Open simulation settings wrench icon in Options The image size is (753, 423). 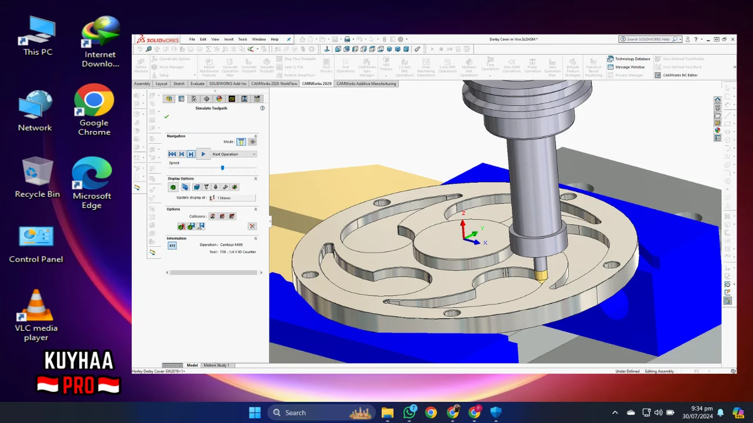pyautogui.click(x=252, y=226)
